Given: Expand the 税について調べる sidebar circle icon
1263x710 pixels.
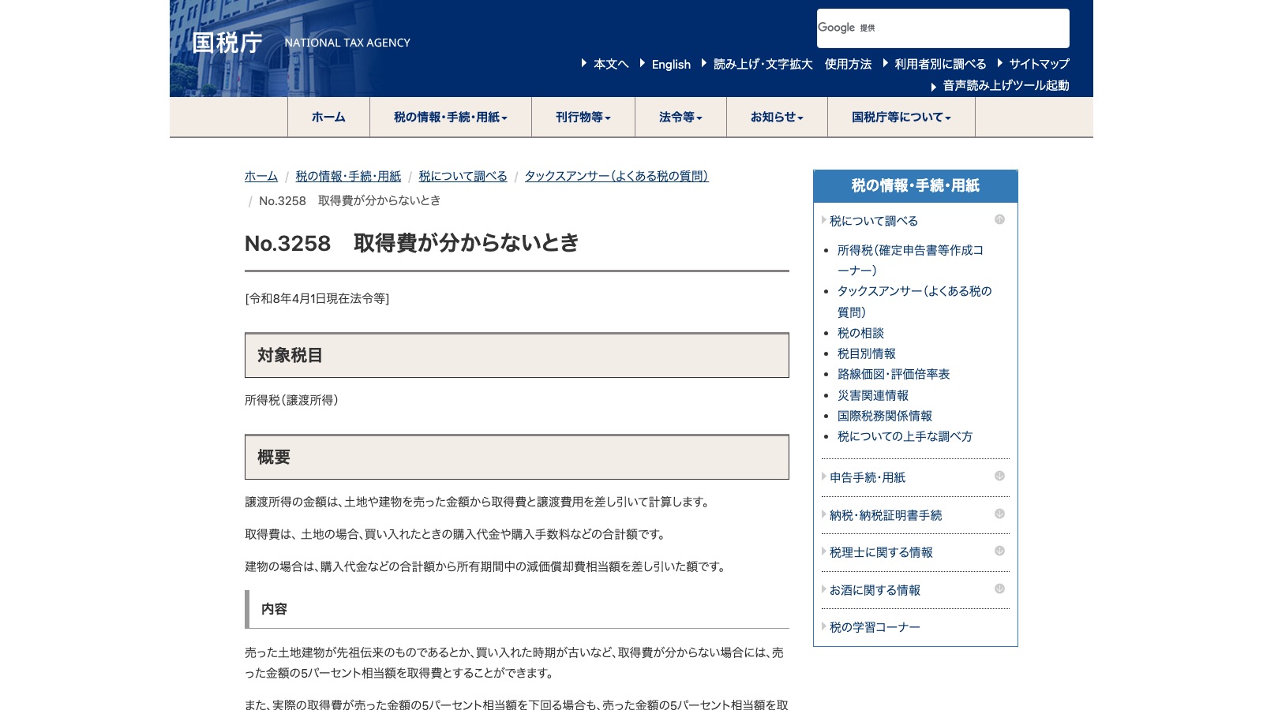Looking at the screenshot, I should pos(999,219).
